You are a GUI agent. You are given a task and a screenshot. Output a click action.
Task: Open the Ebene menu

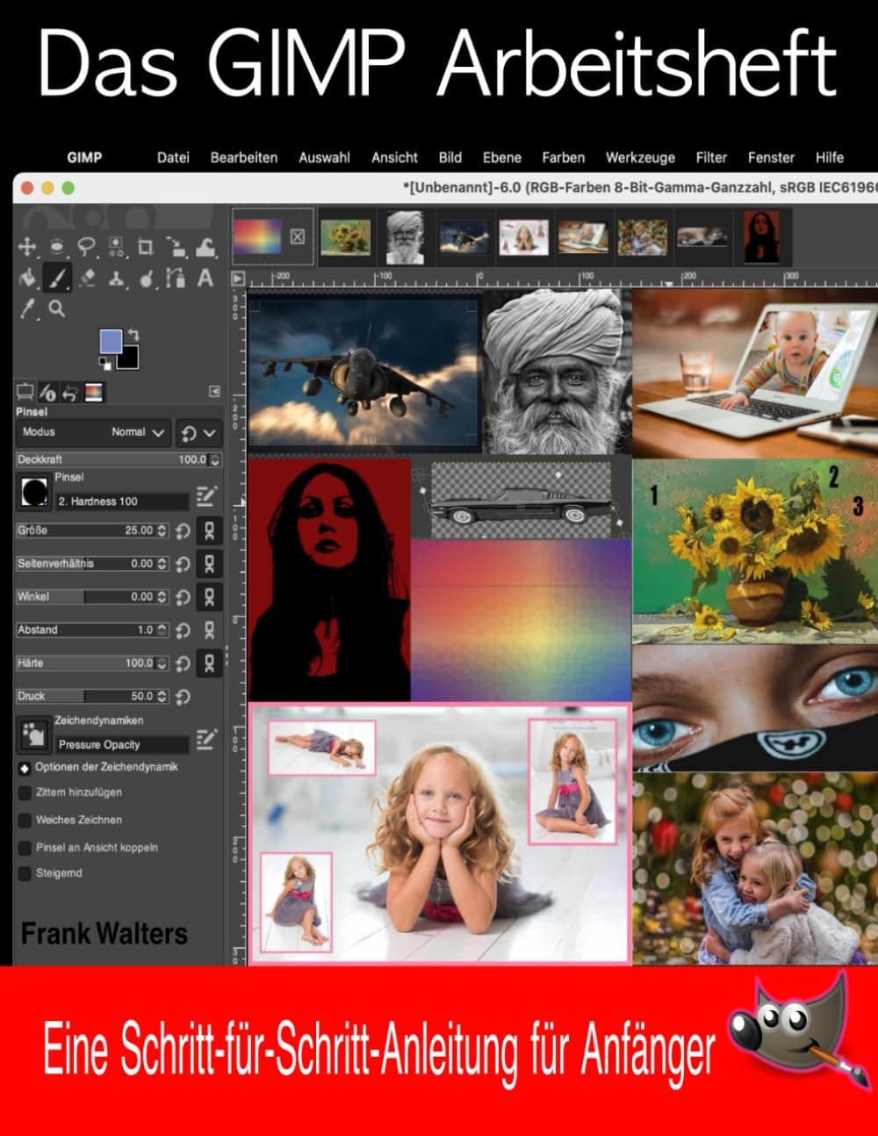502,157
